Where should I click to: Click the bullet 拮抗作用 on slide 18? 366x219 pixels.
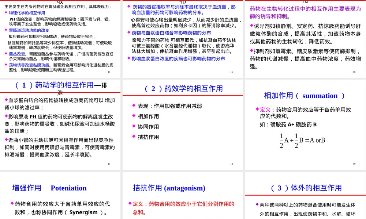148,137
